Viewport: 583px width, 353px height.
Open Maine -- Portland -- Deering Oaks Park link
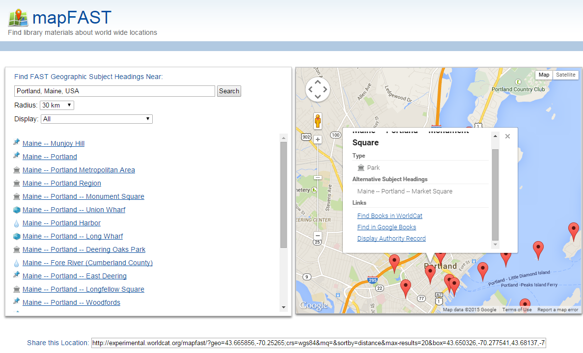pyautogui.click(x=83, y=249)
